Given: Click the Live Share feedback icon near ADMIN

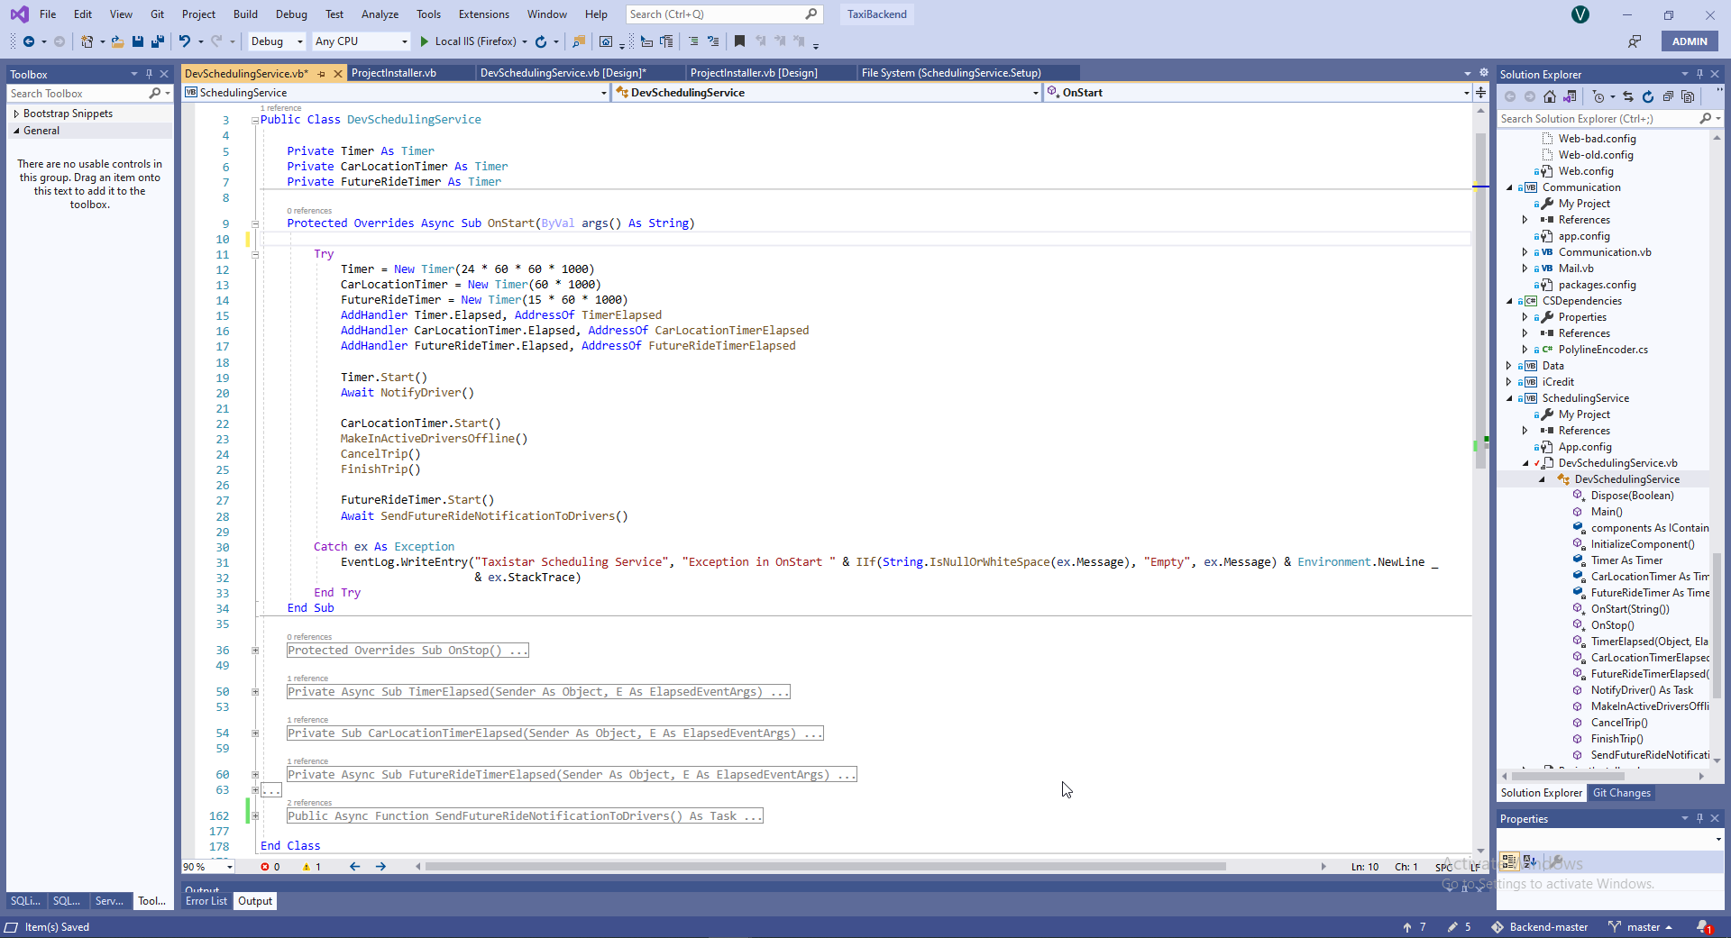Looking at the screenshot, I should 1635,41.
